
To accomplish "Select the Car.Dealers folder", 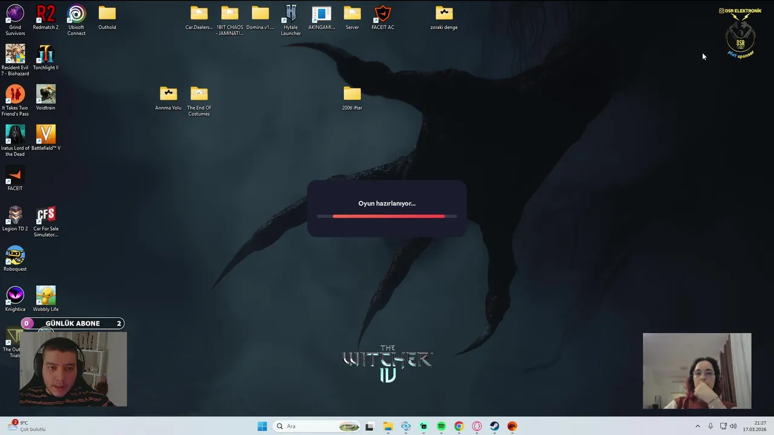I will pos(199,18).
